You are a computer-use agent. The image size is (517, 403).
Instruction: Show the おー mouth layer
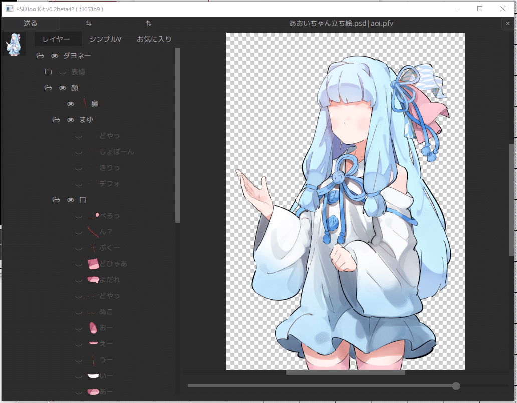[x=79, y=328]
